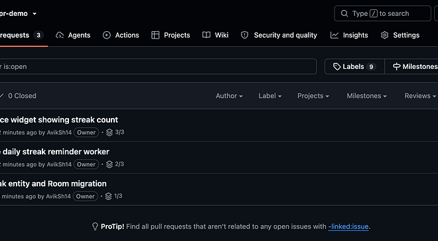Click the Labels count badge 9

click(371, 67)
